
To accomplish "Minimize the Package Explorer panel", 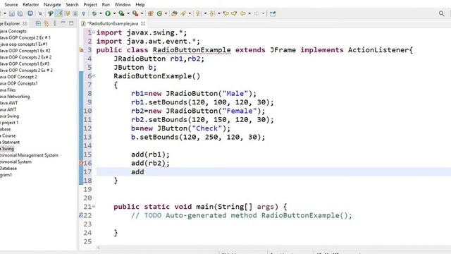I will pyautogui.click(x=63, y=23).
